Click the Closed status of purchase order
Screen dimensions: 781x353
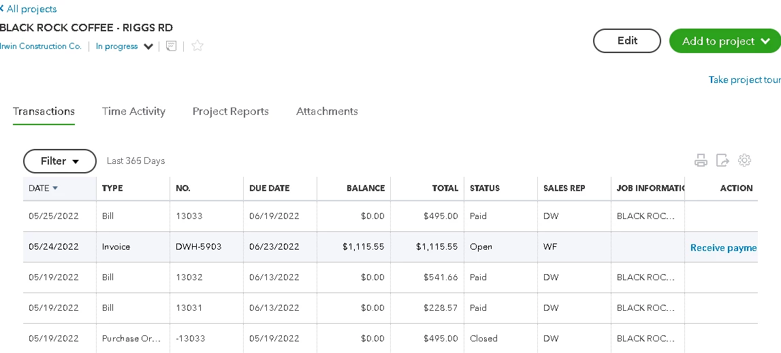(483, 339)
